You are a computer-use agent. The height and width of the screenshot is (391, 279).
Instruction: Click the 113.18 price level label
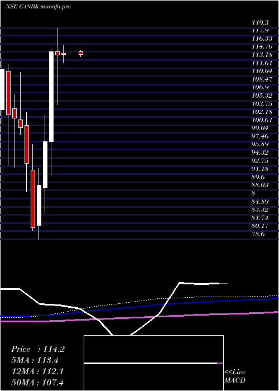click(262, 55)
